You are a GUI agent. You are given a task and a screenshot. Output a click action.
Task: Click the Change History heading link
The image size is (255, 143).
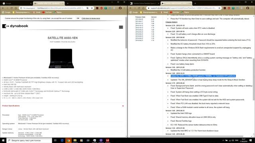tap(171, 22)
